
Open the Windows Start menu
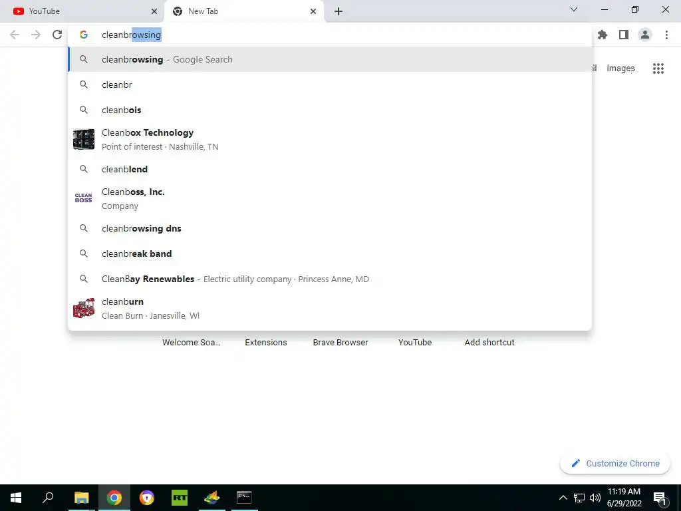pyautogui.click(x=16, y=498)
